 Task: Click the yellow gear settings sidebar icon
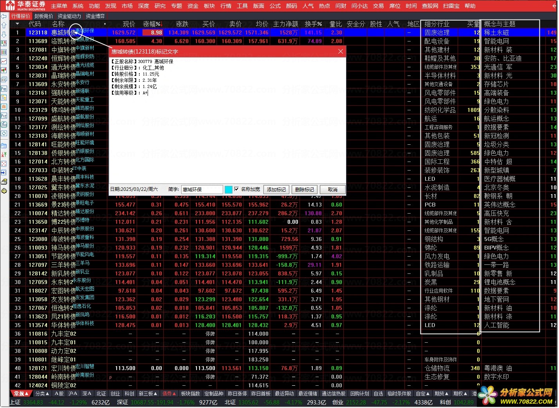pos(4,191)
